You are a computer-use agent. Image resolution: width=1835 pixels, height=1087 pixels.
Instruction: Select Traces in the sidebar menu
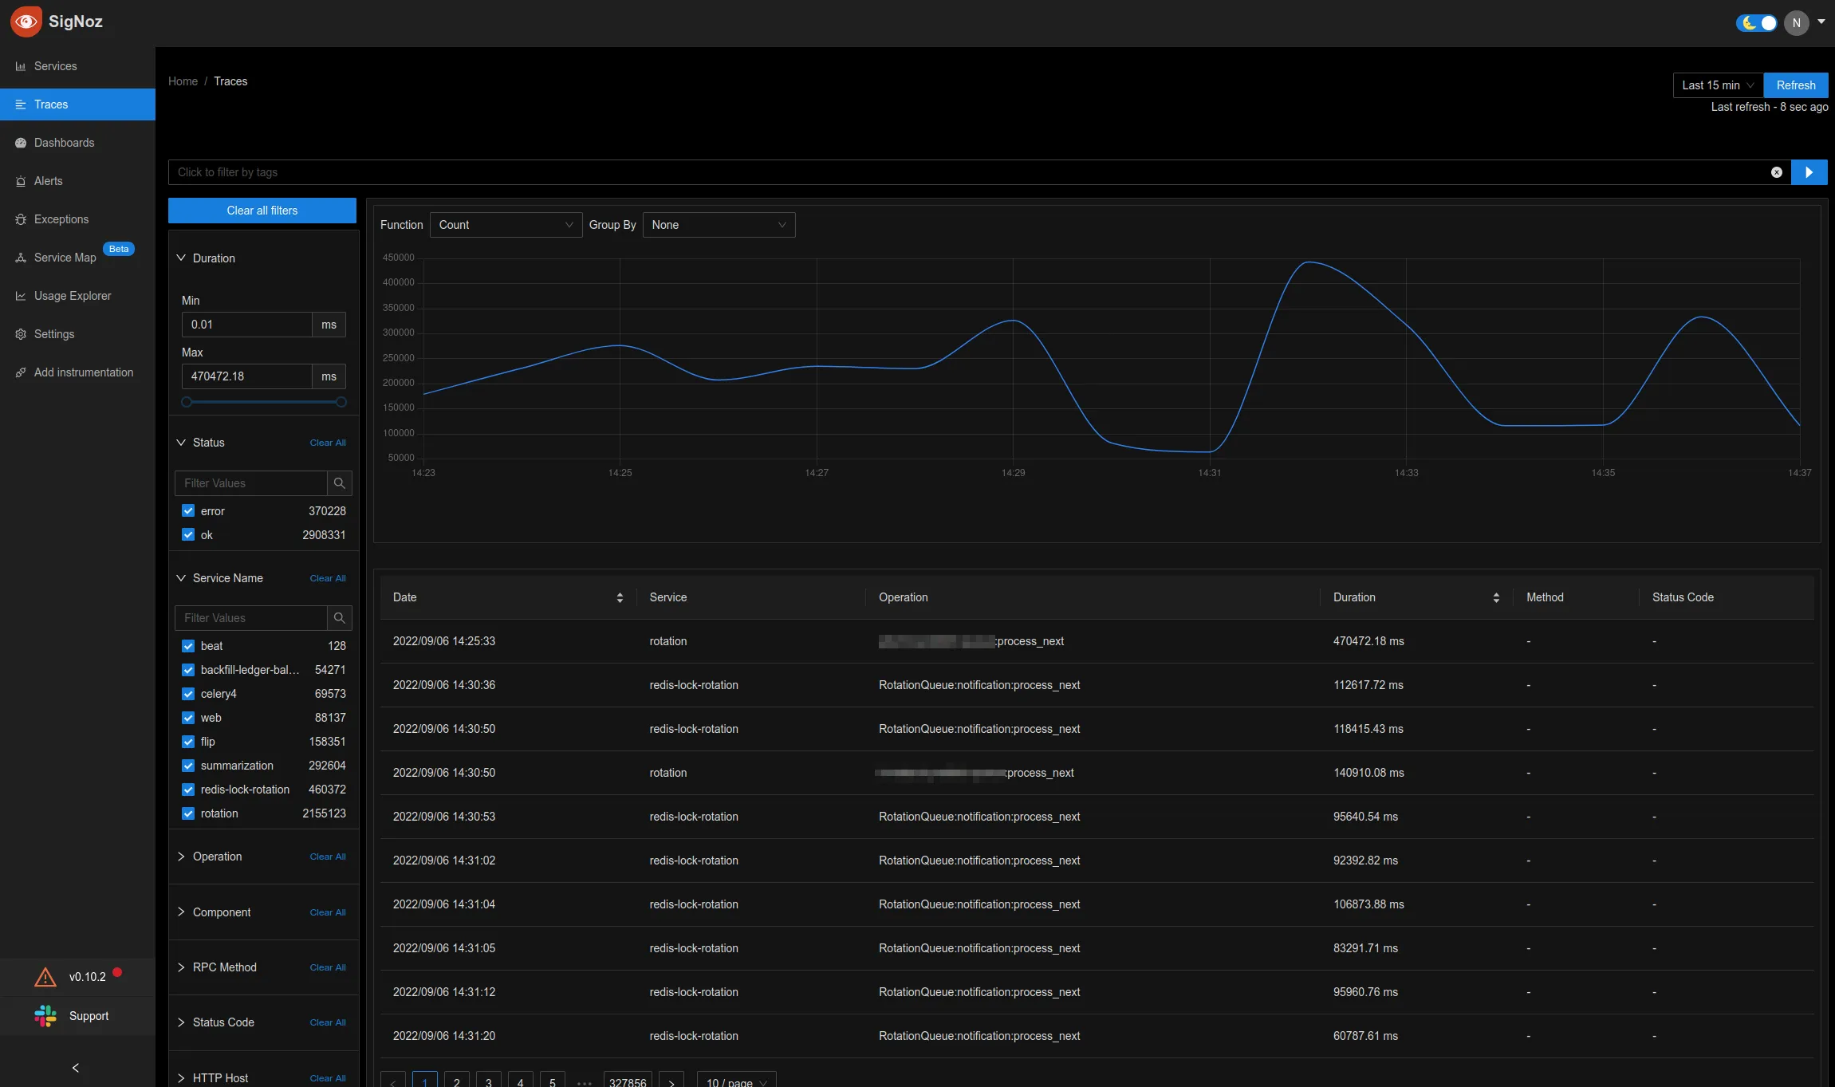point(50,104)
